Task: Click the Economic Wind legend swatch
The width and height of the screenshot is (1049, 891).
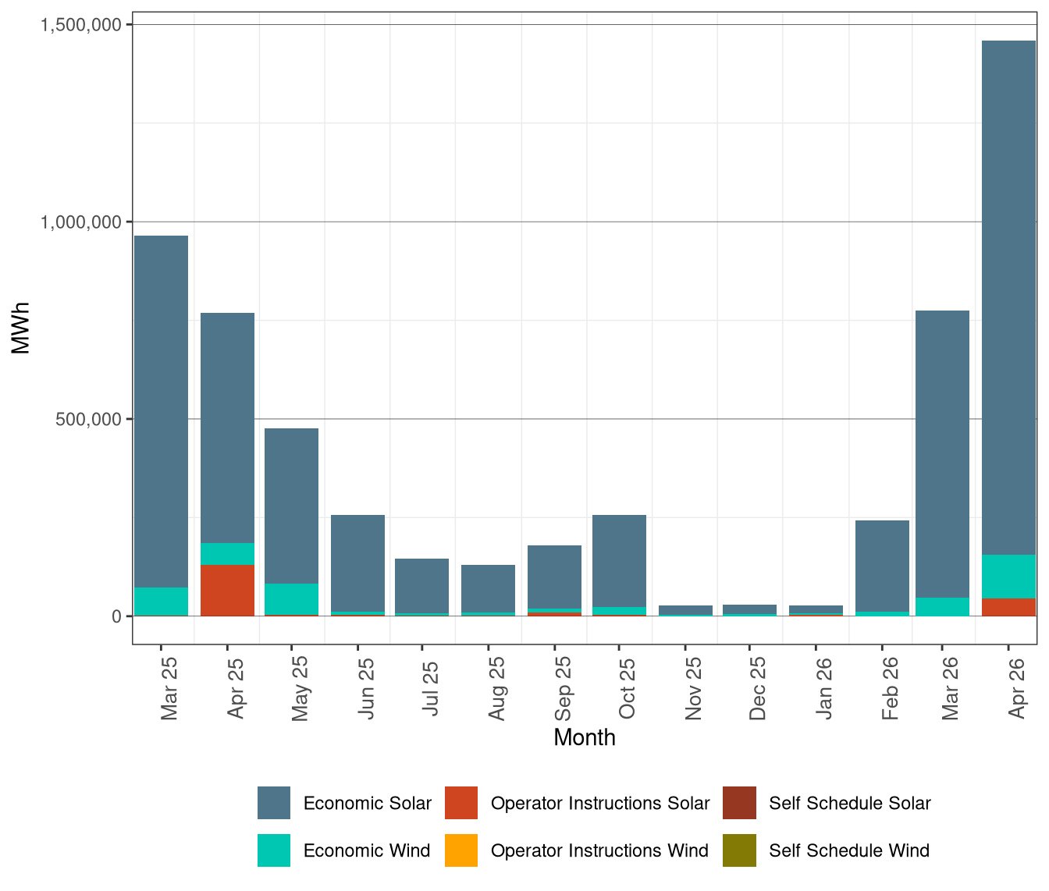Action: pos(274,850)
